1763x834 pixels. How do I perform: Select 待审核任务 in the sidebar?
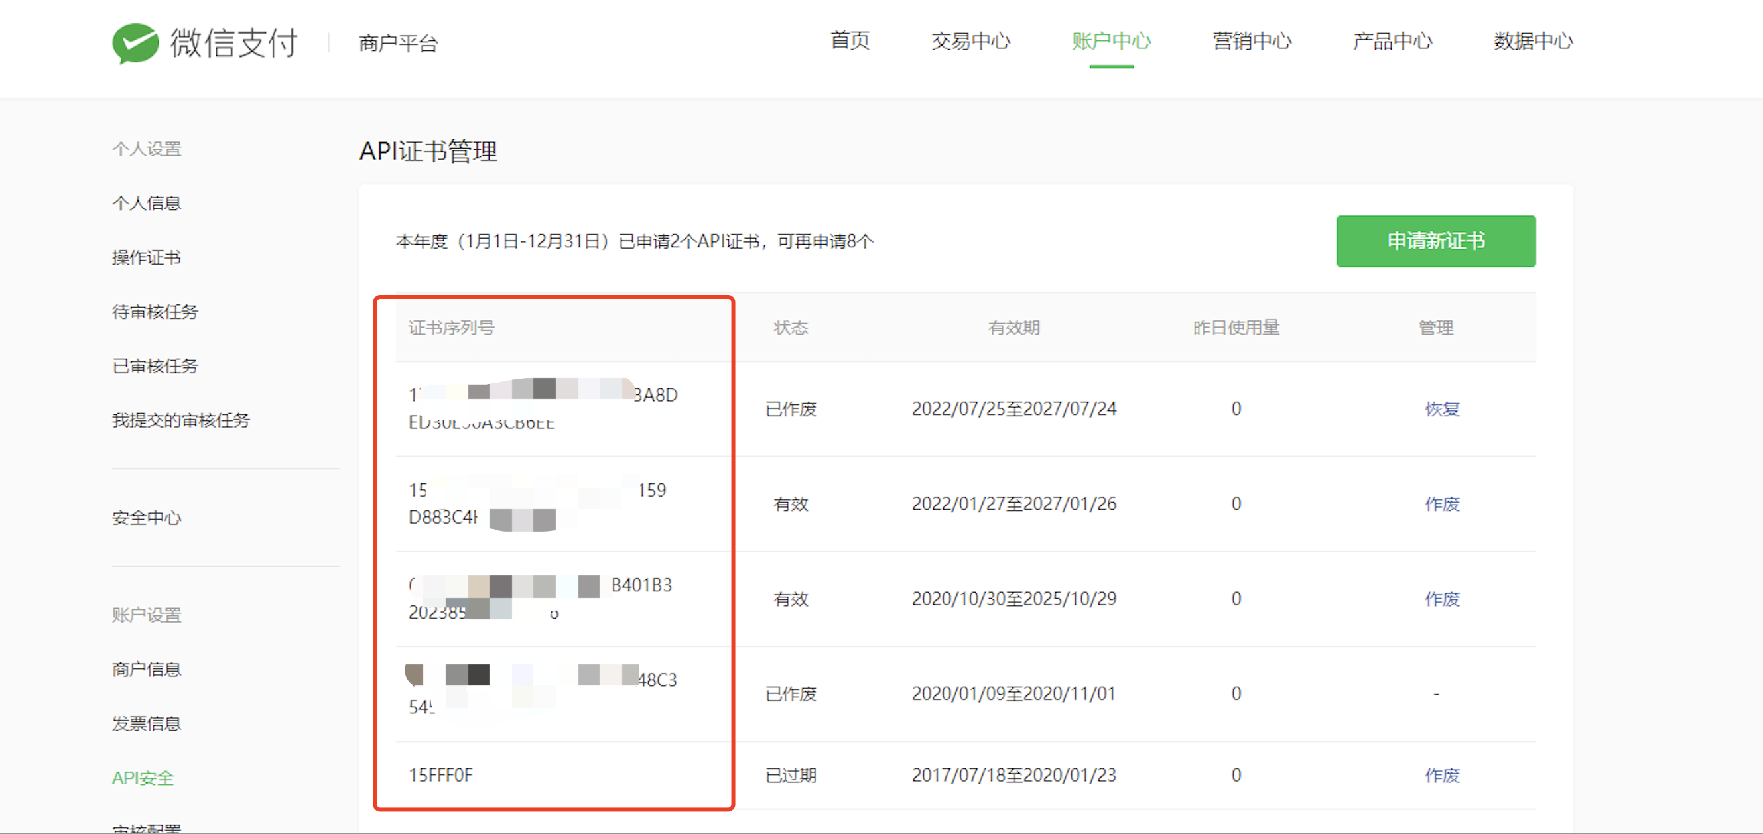click(x=155, y=312)
